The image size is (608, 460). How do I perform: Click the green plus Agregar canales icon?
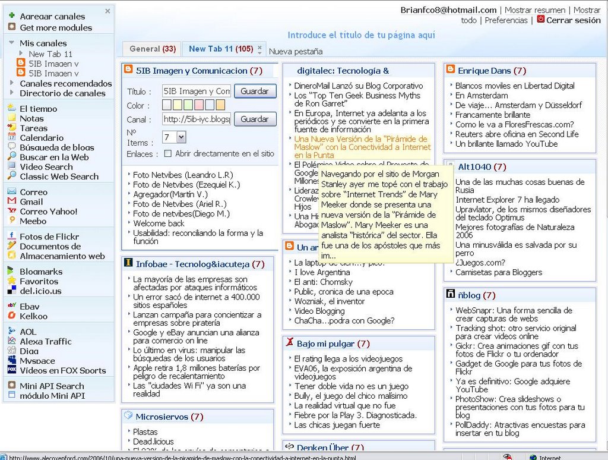coord(12,15)
